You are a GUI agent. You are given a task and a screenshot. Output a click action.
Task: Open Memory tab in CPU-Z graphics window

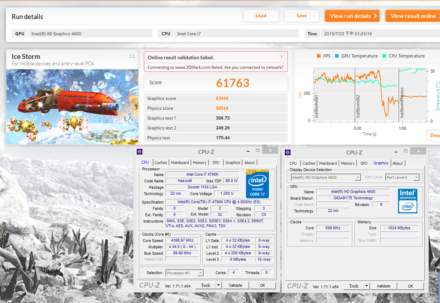point(348,163)
